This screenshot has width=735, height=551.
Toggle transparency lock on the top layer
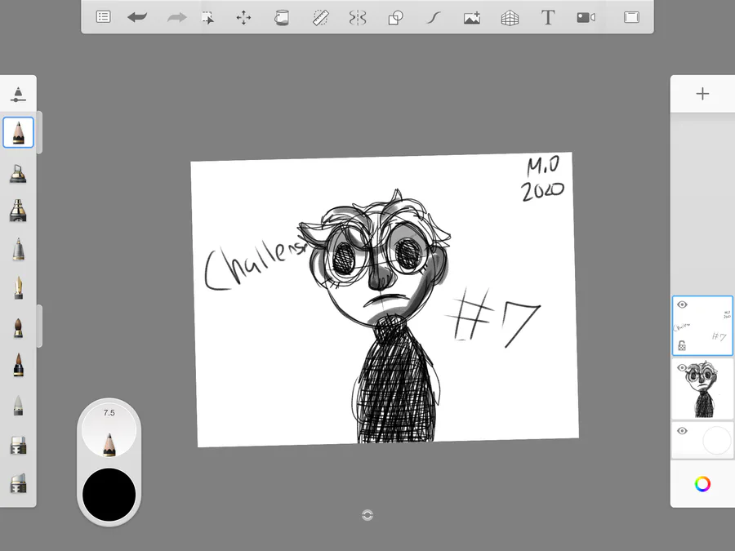tap(682, 346)
